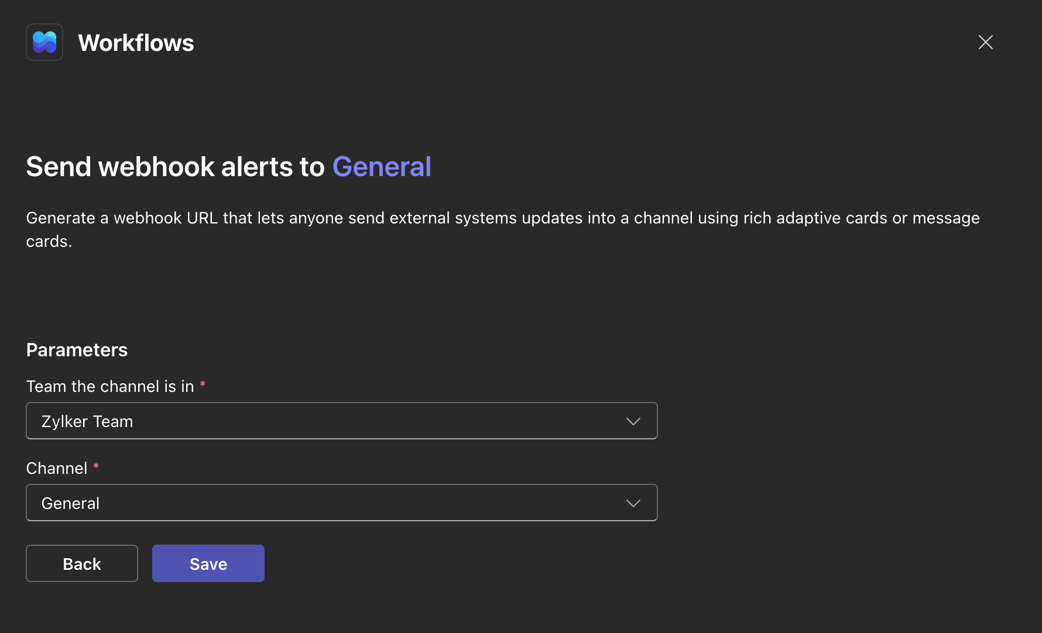1042x633 pixels.
Task: Close the Workflows dialog with X
Action: point(986,42)
